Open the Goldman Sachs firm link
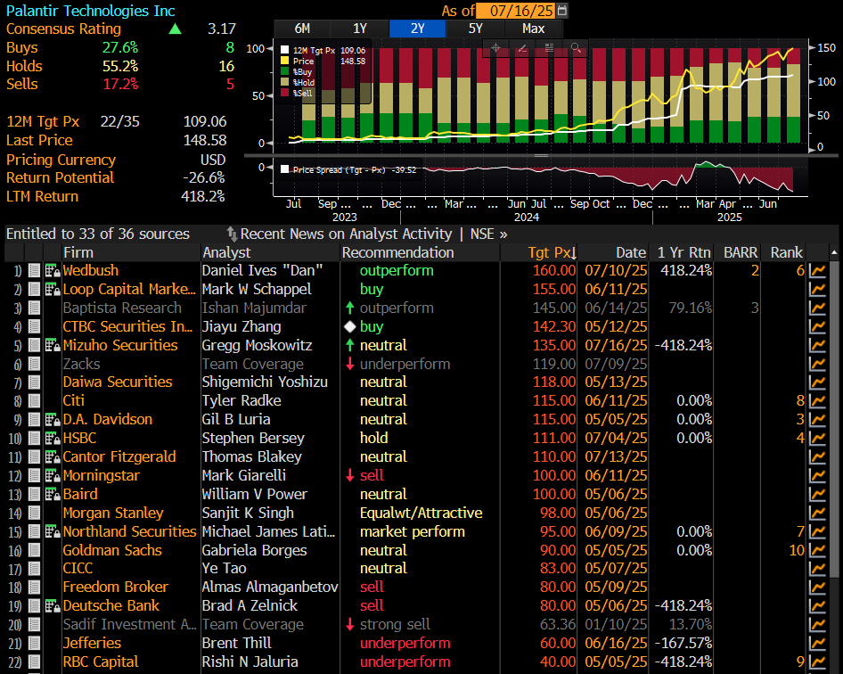 112,550
